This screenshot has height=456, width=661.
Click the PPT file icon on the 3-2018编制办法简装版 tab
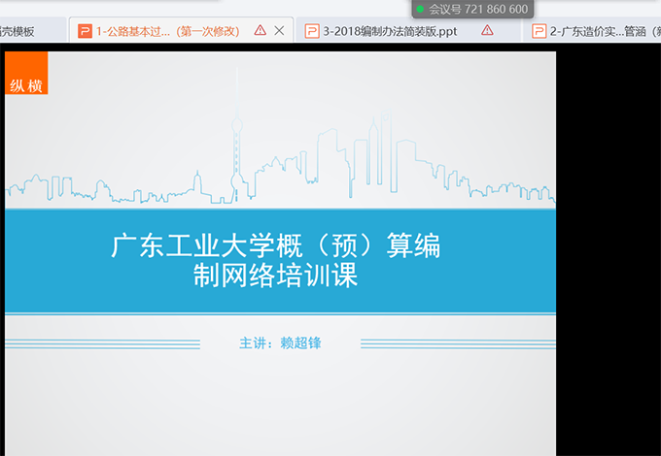pyautogui.click(x=312, y=31)
